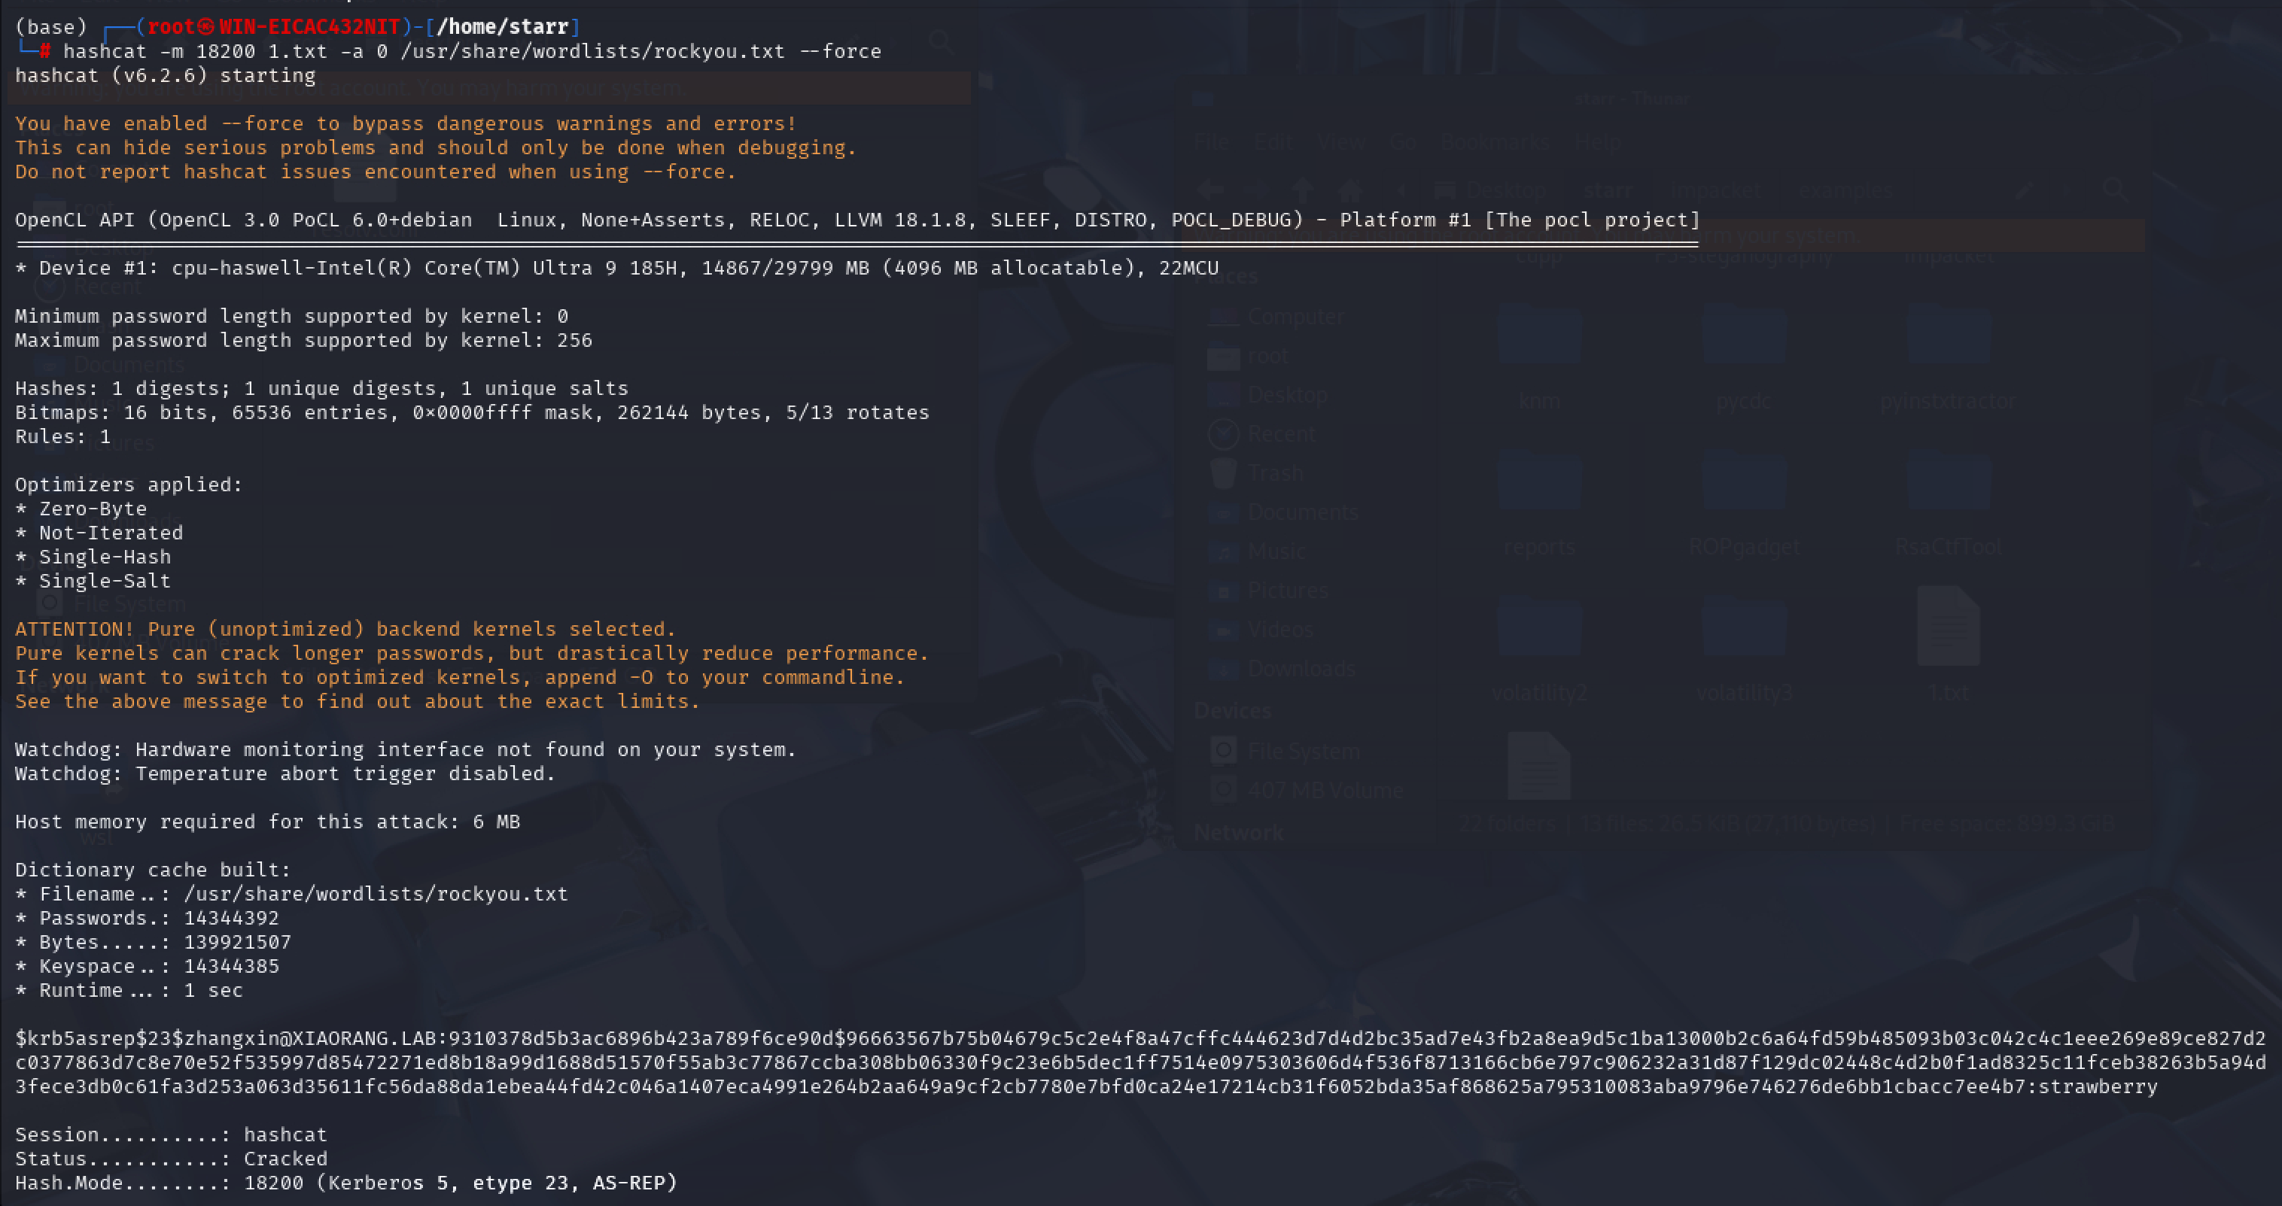The width and height of the screenshot is (2282, 1206).
Task: Click Home icon in Thunar toolbar
Action: (1350, 190)
